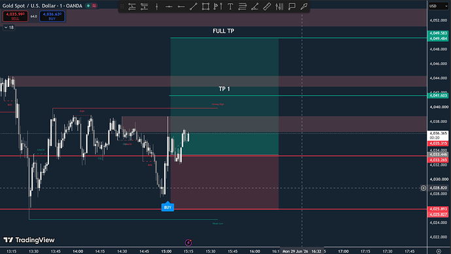Viewport: 451px width, 254px height.
Task: Select the rectangle drawing tool
Action: (x=205, y=7)
